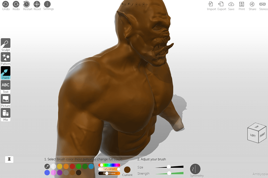
Task: Open the Pattern tool
Action: click(x=6, y=58)
